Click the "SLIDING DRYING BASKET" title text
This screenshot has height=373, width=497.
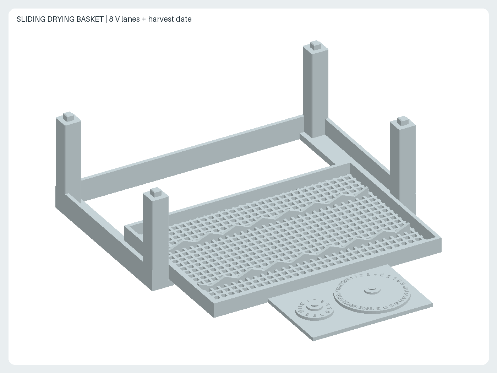tap(60, 19)
